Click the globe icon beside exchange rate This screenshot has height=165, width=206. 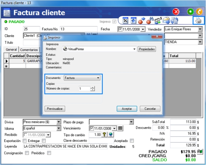111,135
